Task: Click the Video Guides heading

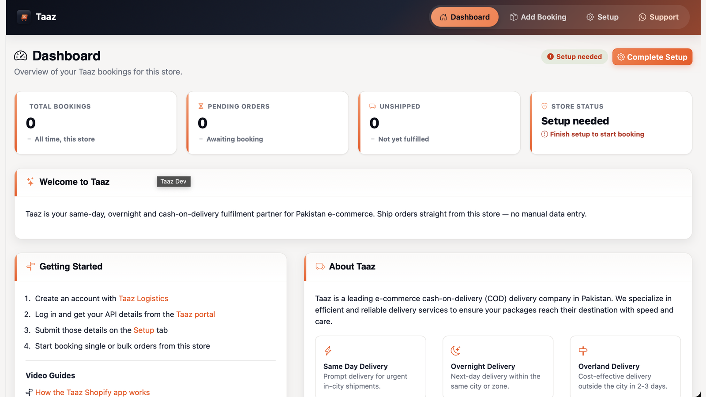Action: point(50,375)
